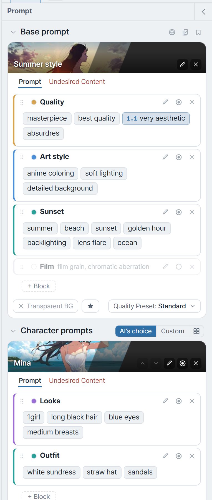This screenshot has height=500, width=212.
Task: Click the purple color dot of Looks block
Action: click(34, 401)
